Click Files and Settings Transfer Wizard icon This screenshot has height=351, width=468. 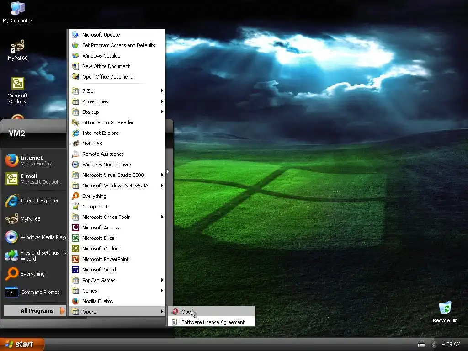[x=11, y=255]
